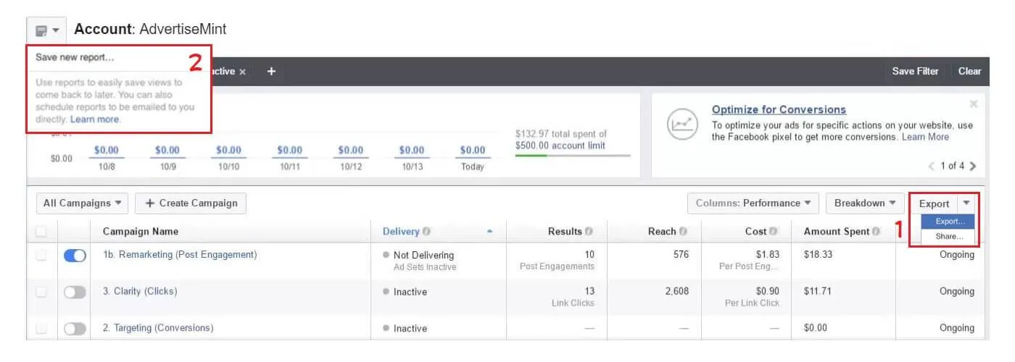
Task: Select Save new report... menu entry
Action: [75, 57]
